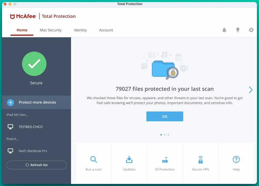
Task: Select the second carousel page dot
Action: tap(165, 135)
